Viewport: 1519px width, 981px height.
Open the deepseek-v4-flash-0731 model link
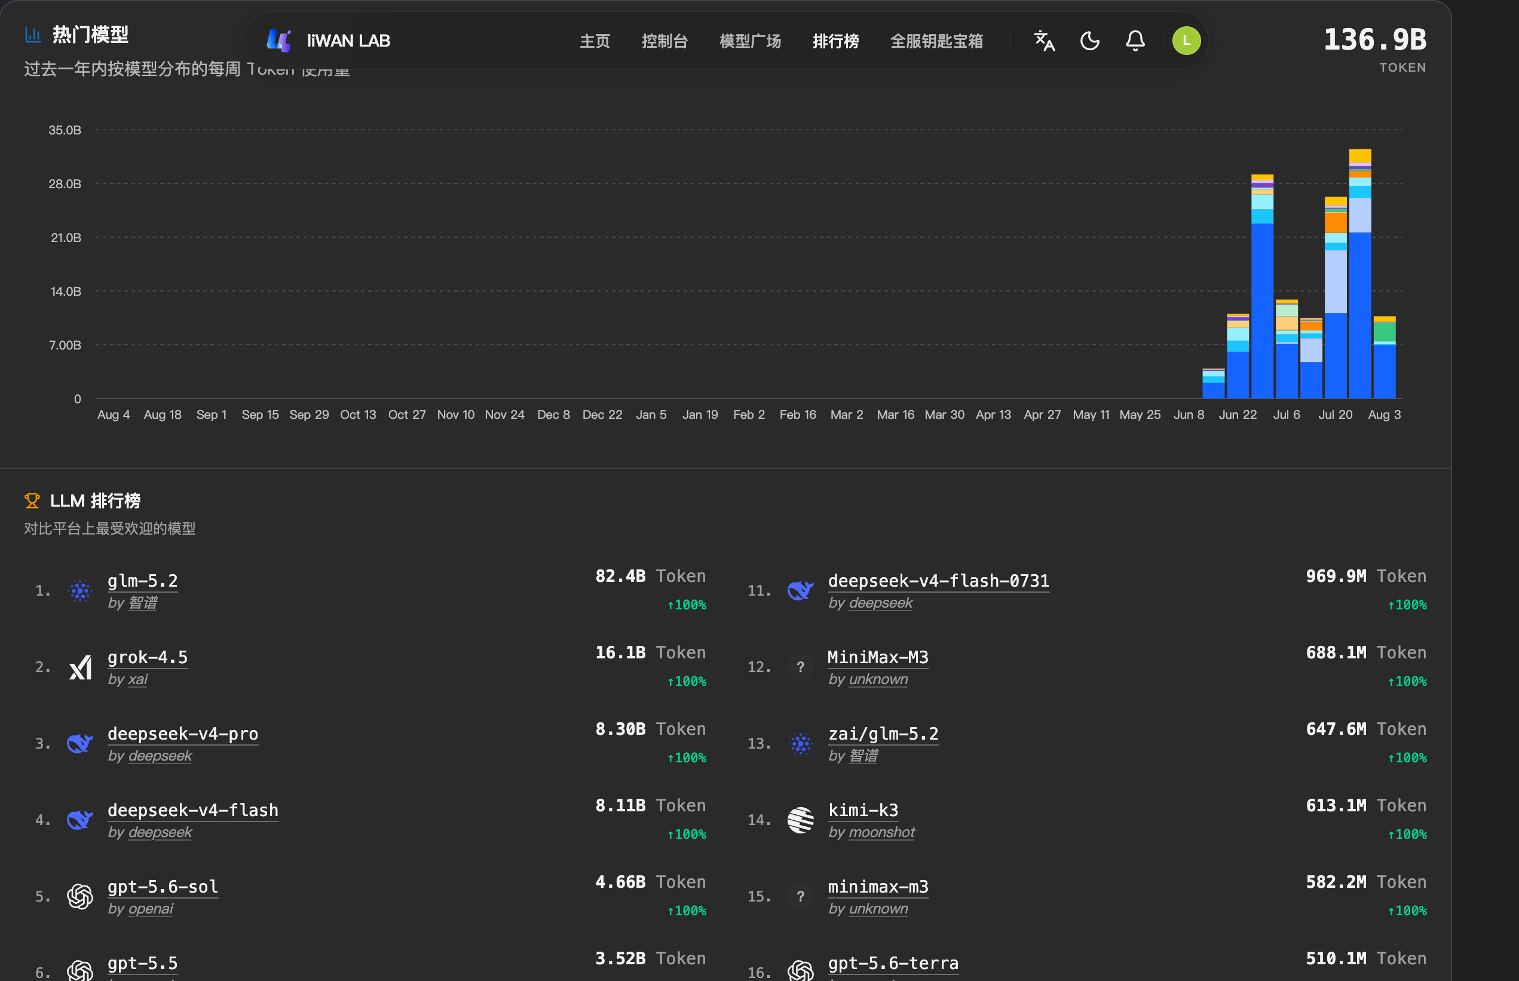pyautogui.click(x=939, y=581)
